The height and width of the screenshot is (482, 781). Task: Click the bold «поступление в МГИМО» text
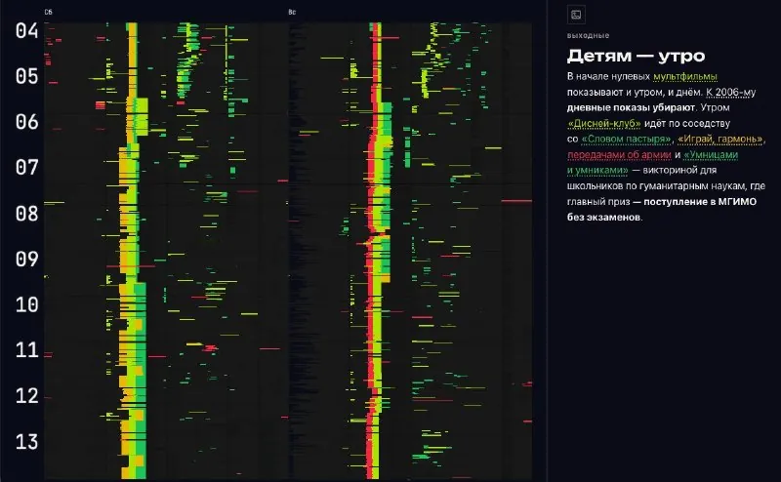pos(700,202)
